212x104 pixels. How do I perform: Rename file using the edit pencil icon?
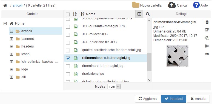pyautogui.click(x=207, y=30)
